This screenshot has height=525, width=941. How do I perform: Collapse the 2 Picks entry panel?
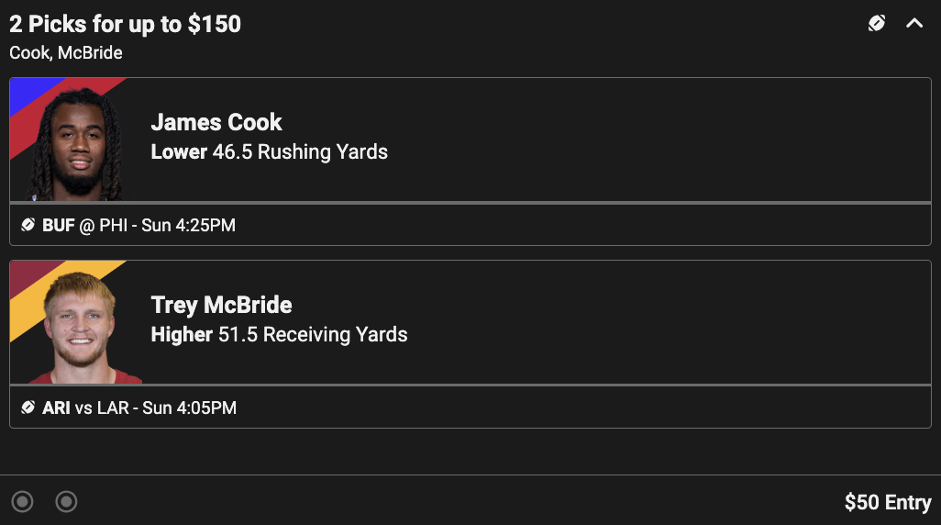coord(914,24)
